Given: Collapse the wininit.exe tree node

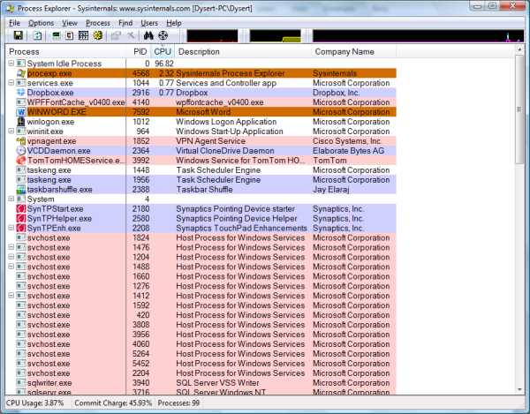Looking at the screenshot, I should point(11,131).
